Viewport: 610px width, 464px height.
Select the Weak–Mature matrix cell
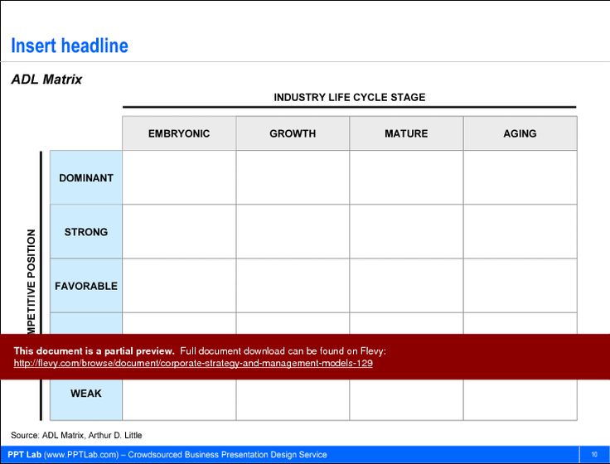point(406,400)
